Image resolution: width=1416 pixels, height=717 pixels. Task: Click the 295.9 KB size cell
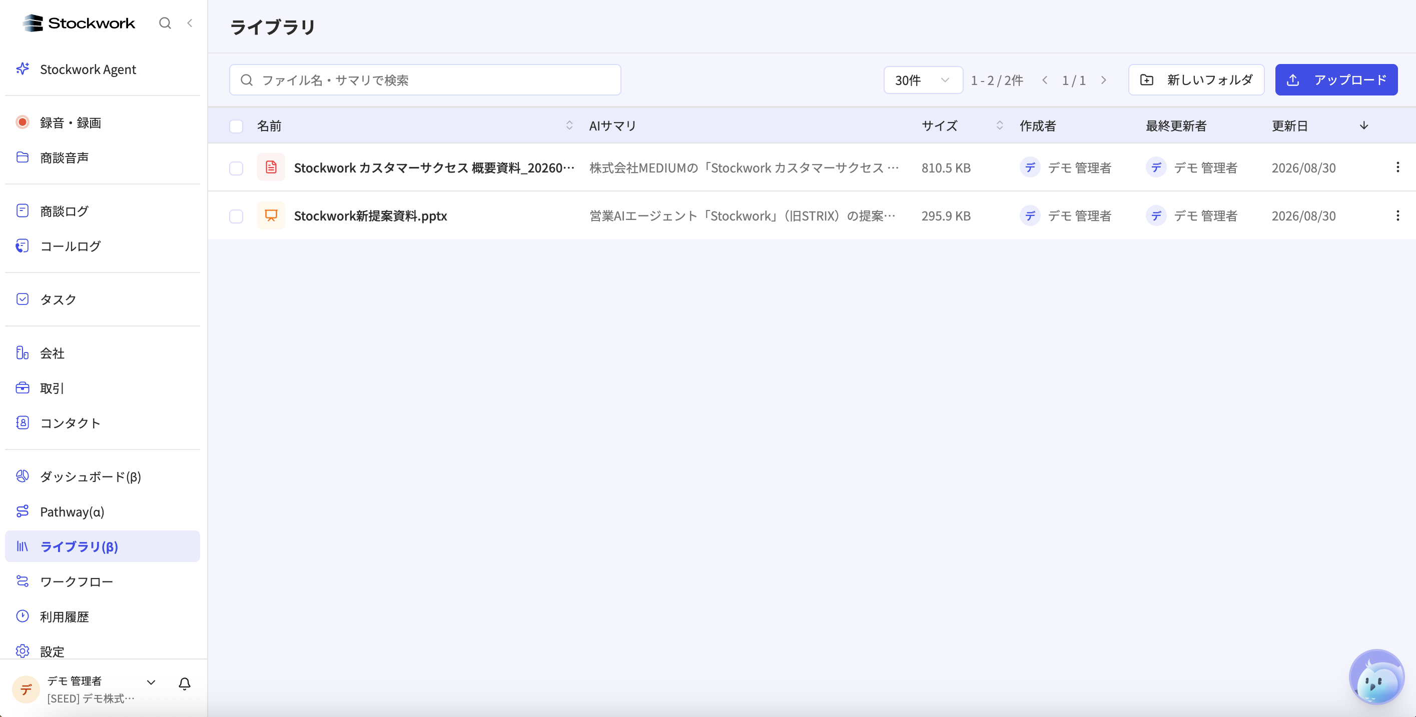946,216
